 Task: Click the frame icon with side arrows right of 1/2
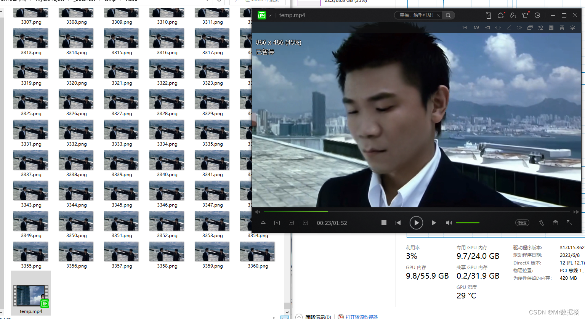(487, 27)
